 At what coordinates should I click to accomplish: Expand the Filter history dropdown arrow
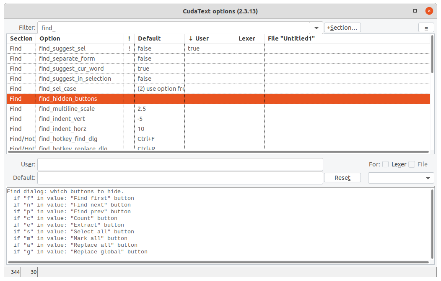[x=316, y=28]
